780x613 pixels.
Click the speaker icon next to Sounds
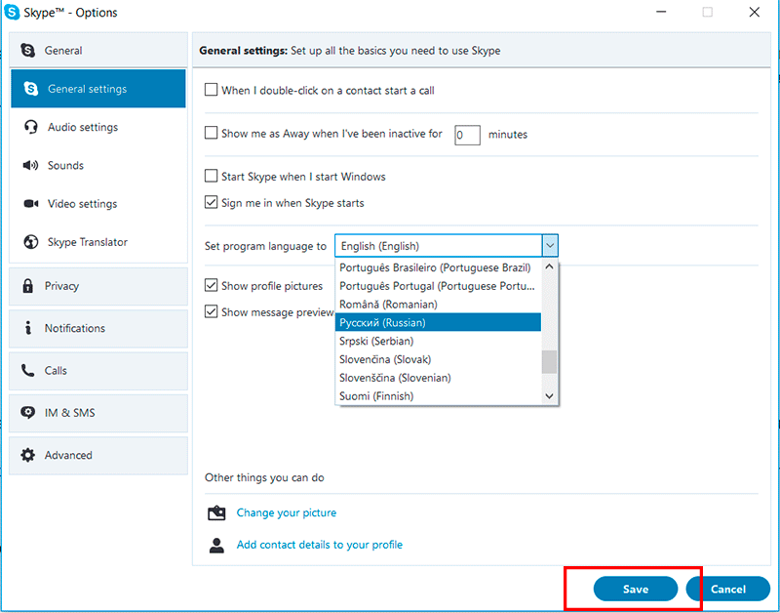29,166
